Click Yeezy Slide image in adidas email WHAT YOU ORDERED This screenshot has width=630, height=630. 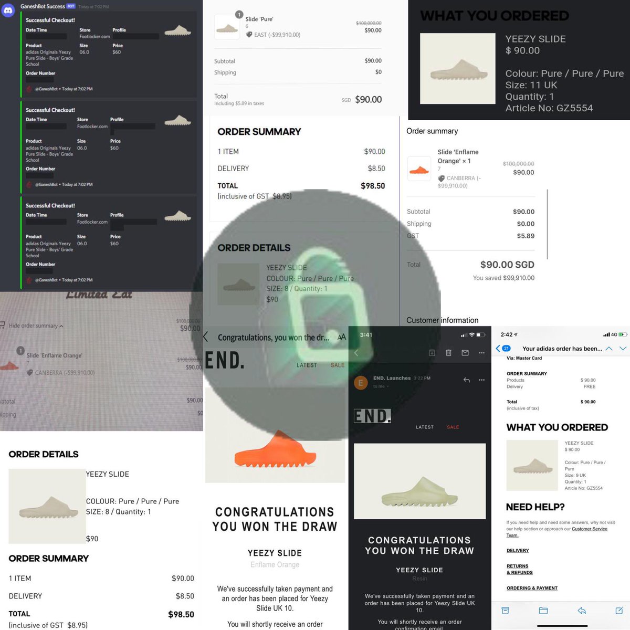click(532, 466)
